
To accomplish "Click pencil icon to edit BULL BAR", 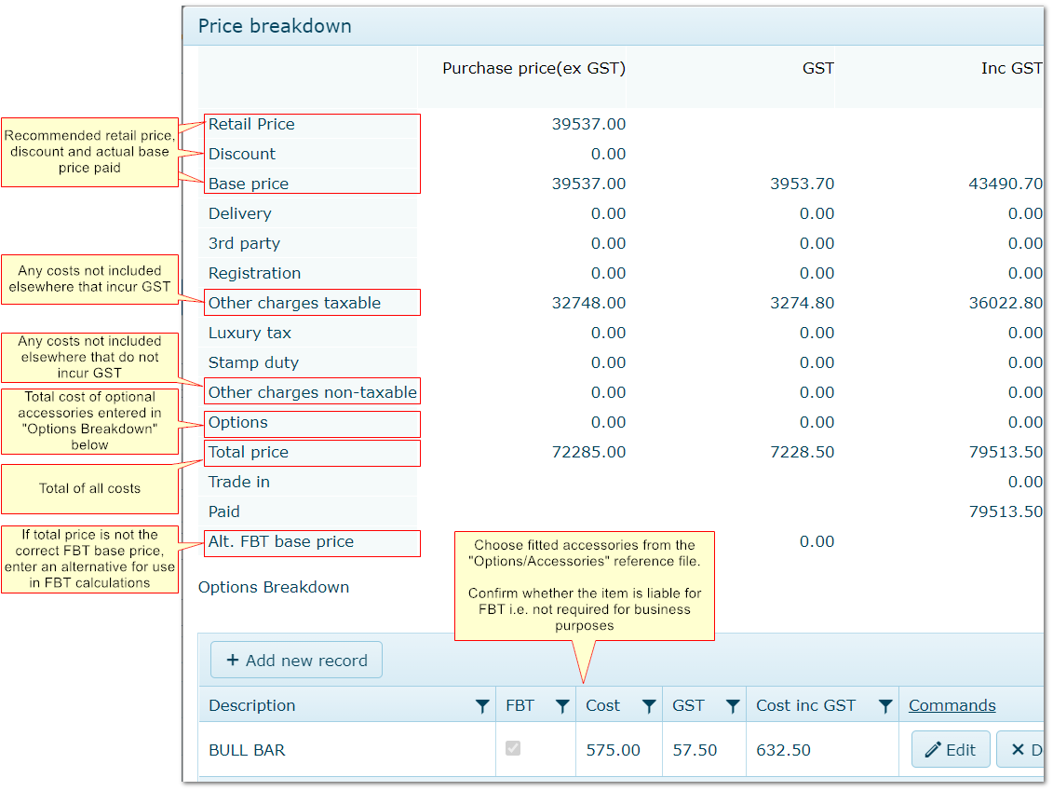I will click(932, 750).
